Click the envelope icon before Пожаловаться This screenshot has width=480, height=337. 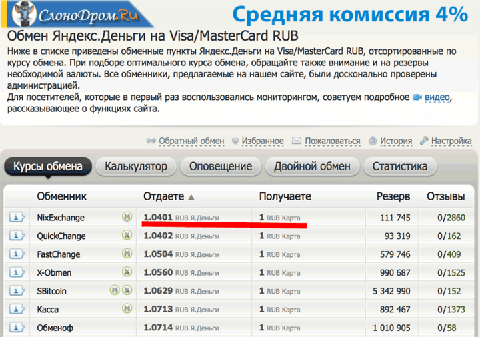pos(296,141)
